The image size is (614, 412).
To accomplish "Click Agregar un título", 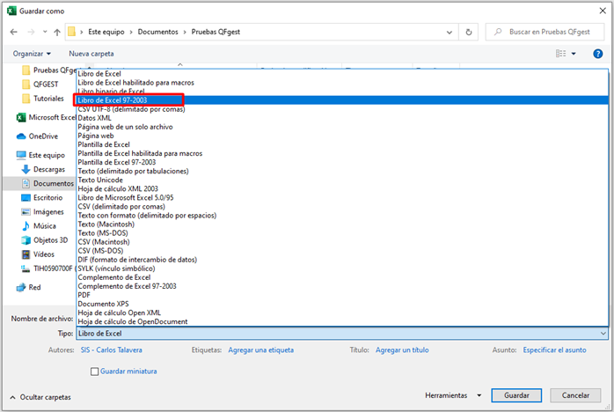I will [x=402, y=350].
